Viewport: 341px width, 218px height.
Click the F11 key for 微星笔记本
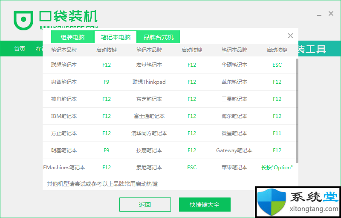pos(277,133)
